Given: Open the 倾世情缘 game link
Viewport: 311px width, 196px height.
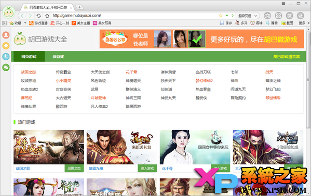Looking at the screenshot, I should click(273, 98).
